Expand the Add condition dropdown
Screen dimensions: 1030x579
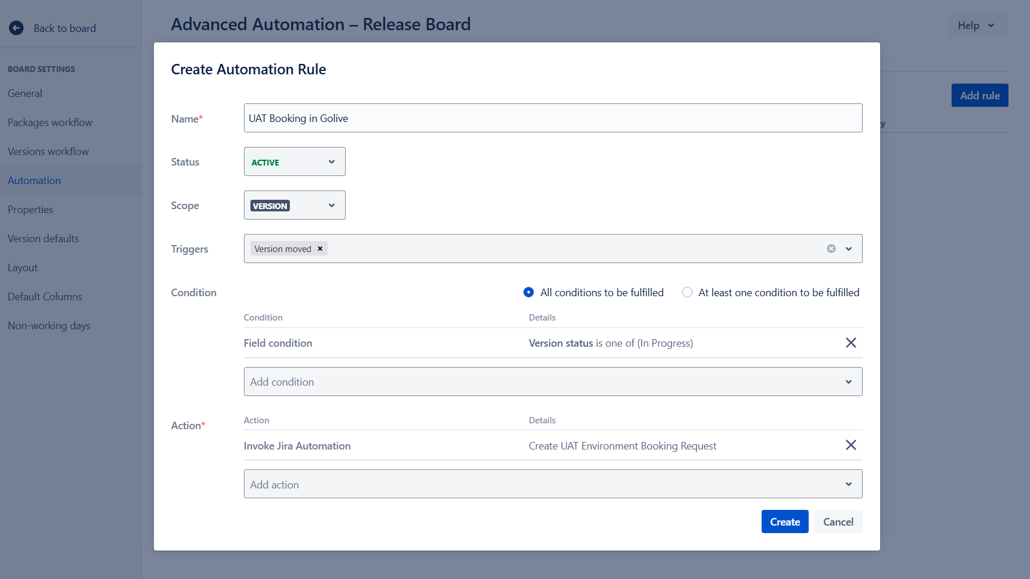(x=552, y=382)
